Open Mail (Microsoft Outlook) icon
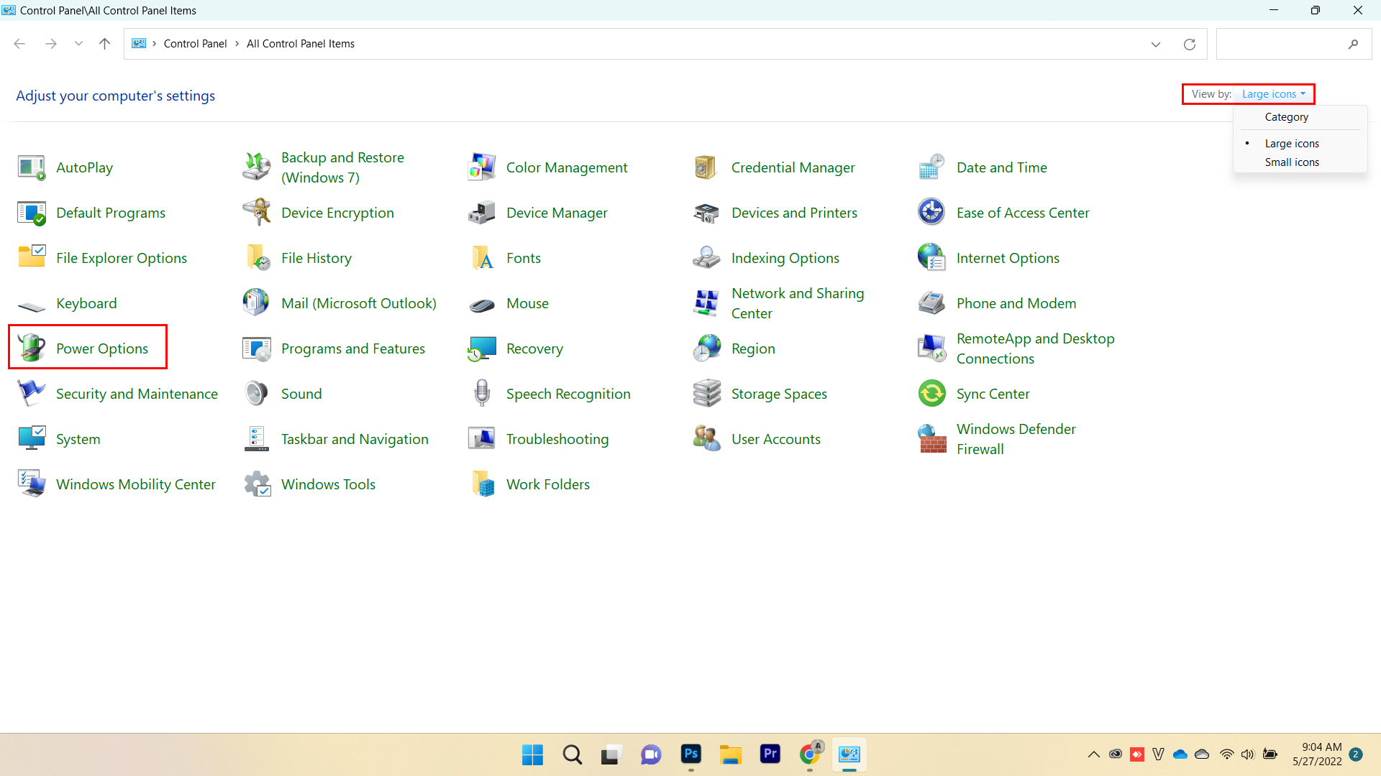Screen dimensions: 1381x776 pyautogui.click(x=257, y=303)
